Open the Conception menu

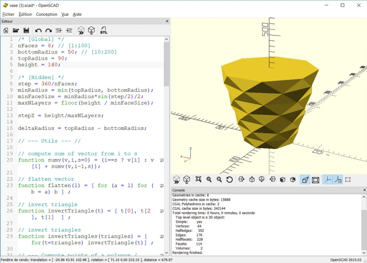pos(47,14)
